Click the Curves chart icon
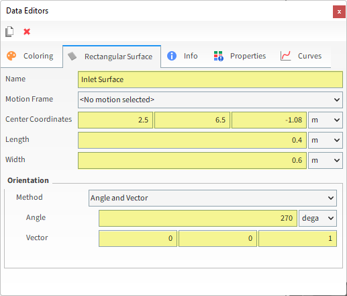 pyautogui.click(x=285, y=56)
